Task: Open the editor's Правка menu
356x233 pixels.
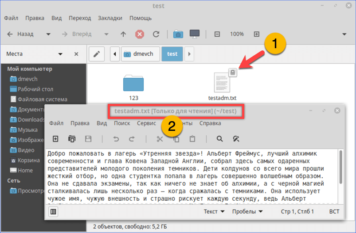Action: [x=80, y=123]
